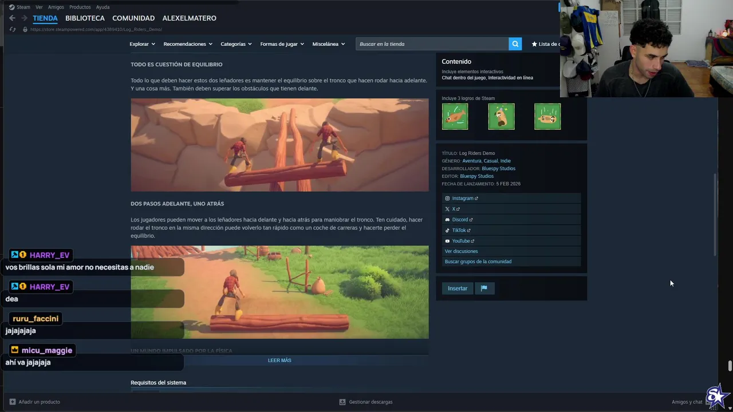Click the Insertar button

point(458,288)
